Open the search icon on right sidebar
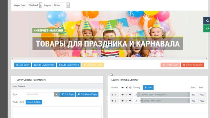 pos(207,21)
